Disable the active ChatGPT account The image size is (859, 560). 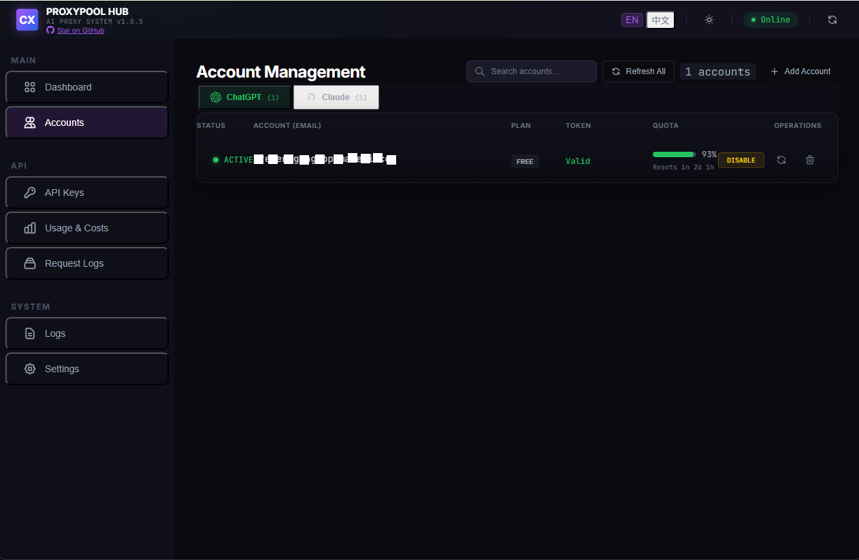pyautogui.click(x=741, y=160)
